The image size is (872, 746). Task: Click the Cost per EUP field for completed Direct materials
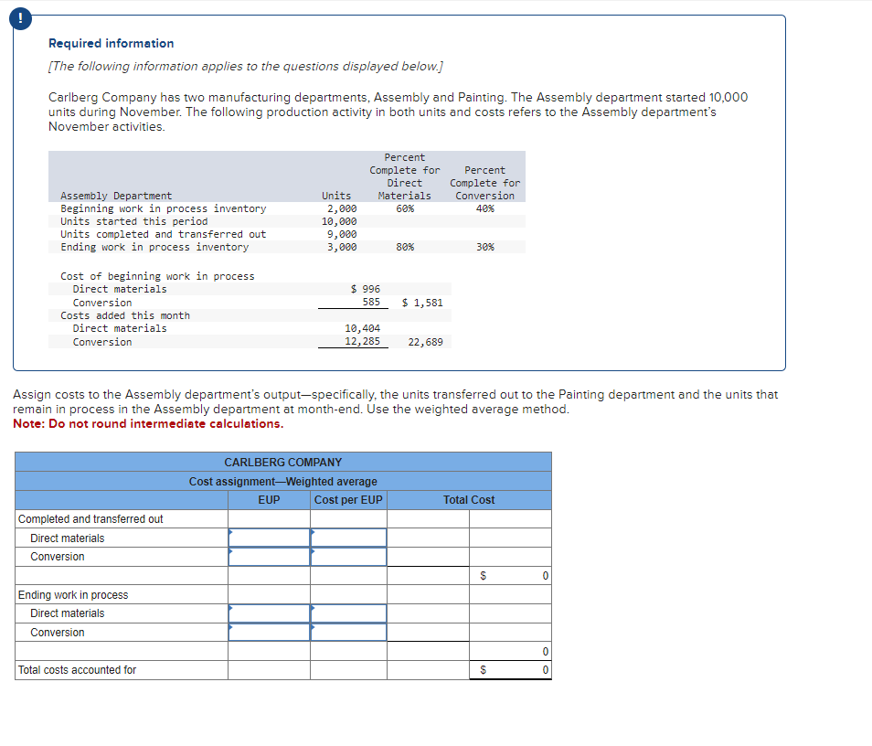click(346, 538)
